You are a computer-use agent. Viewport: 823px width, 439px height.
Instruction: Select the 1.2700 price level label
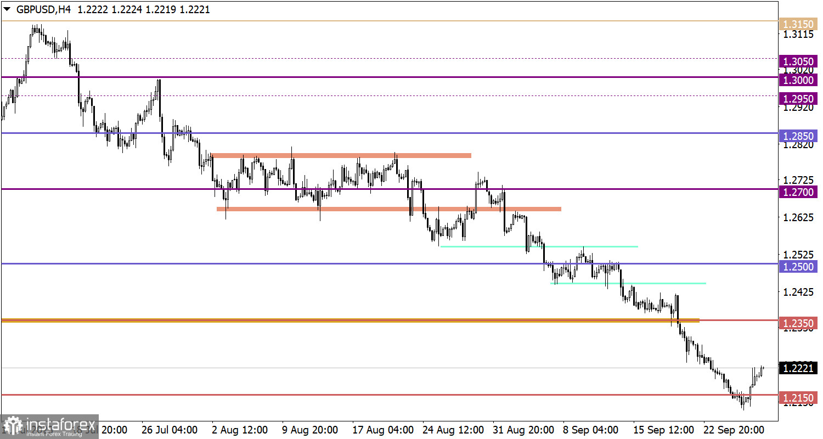799,192
